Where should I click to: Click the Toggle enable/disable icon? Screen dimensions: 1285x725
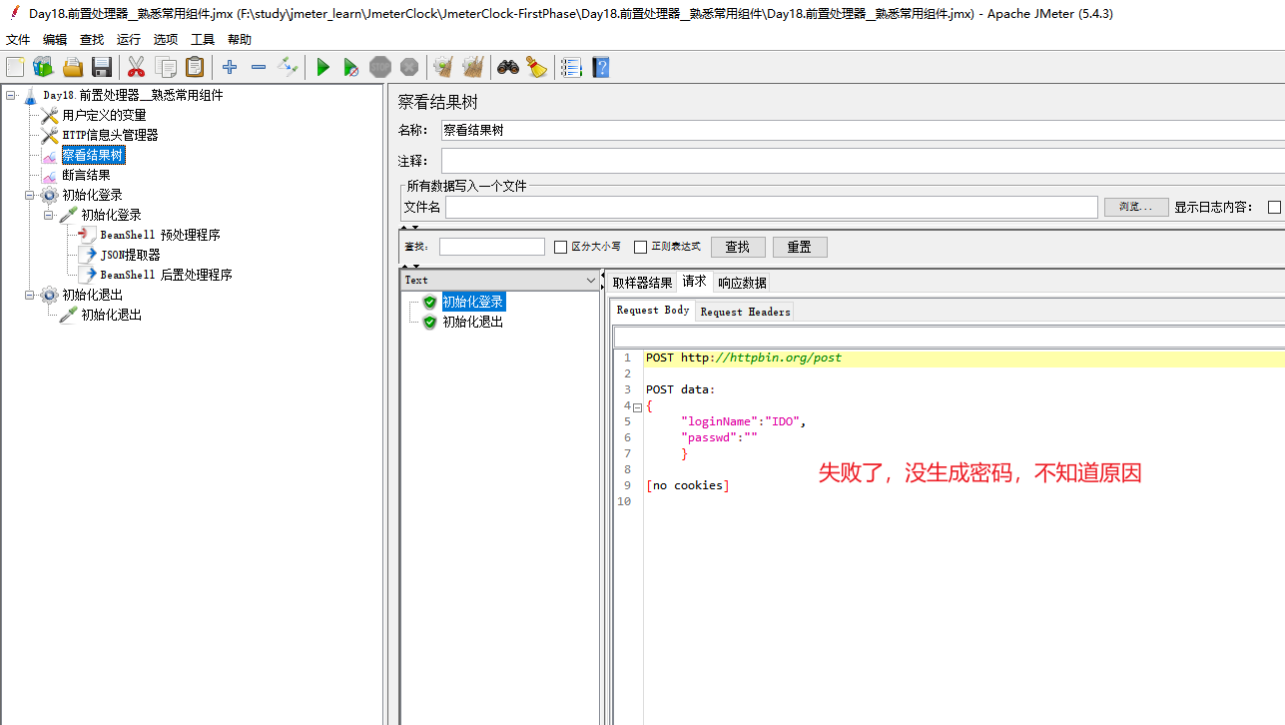(288, 67)
